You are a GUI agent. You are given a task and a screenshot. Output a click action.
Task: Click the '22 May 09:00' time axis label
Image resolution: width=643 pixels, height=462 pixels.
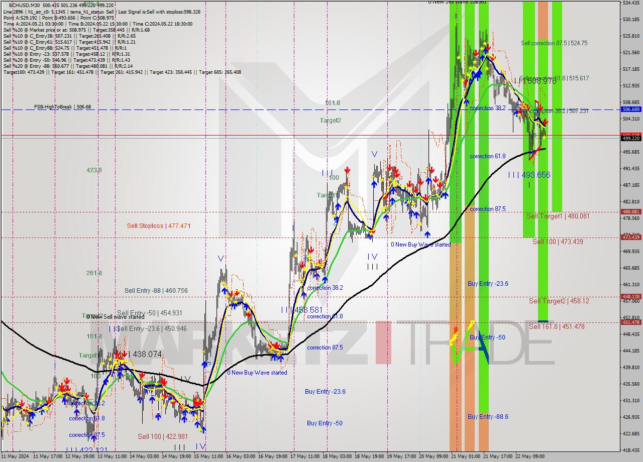530,456
